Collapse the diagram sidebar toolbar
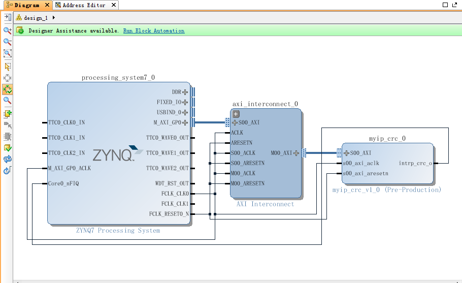Screen dimensions: 462x283 click(x=8, y=17)
